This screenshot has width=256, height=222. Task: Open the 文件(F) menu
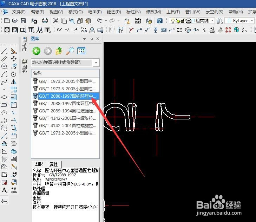click(19, 12)
